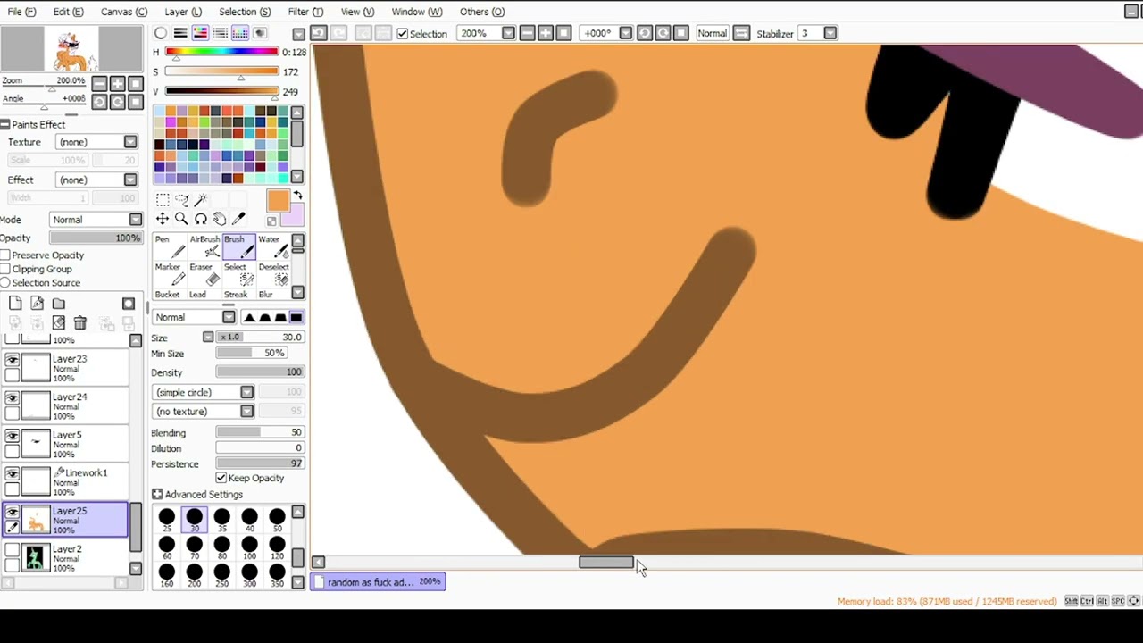The width and height of the screenshot is (1143, 643).
Task: Clear the layer with eraser-page icon
Action: [x=58, y=323]
